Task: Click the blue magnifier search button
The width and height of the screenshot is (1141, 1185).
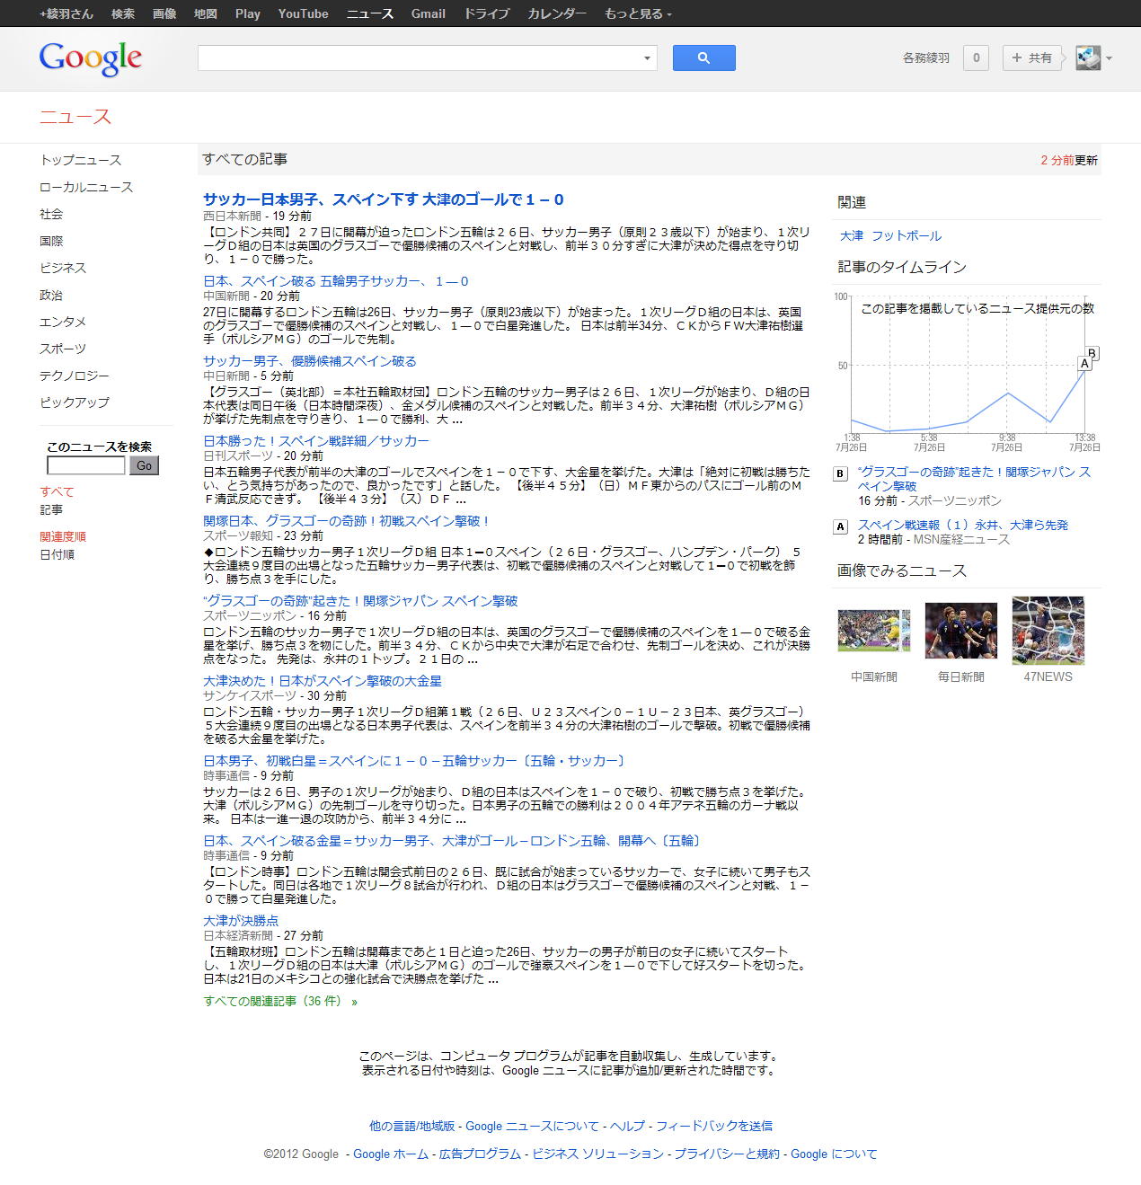Action: (704, 58)
